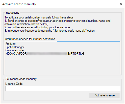This screenshot has width=125, height=104.
Task: Click the 'Computer code:' label line
Action: (15, 50)
